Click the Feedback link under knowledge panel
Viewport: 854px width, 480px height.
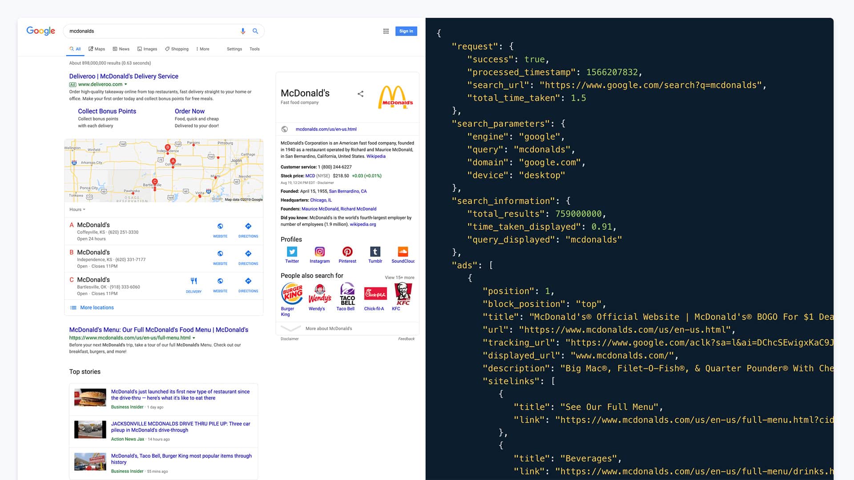click(406, 339)
